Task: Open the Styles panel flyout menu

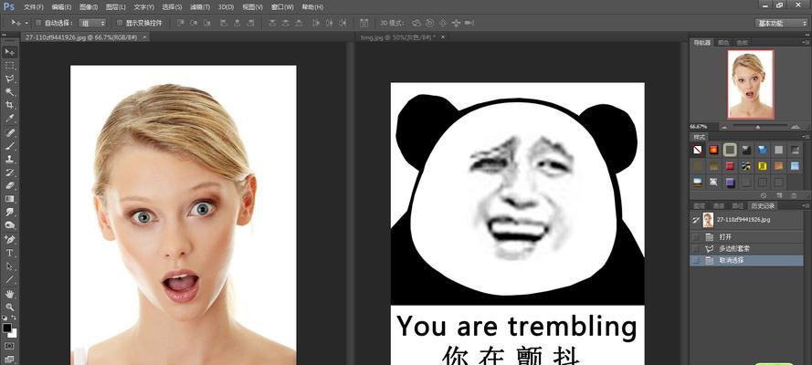Action: (806, 137)
